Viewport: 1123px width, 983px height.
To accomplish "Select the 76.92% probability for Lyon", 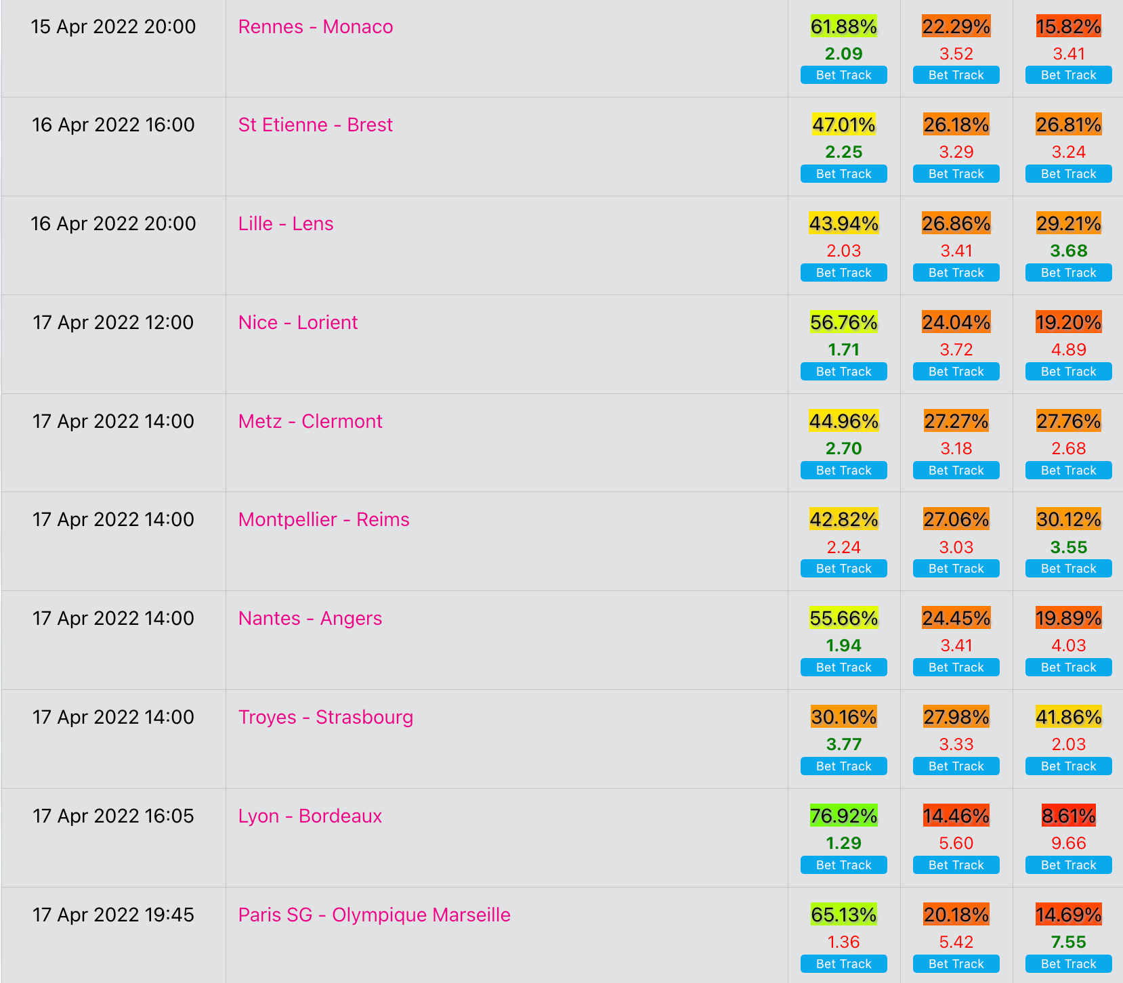I will pos(844,816).
